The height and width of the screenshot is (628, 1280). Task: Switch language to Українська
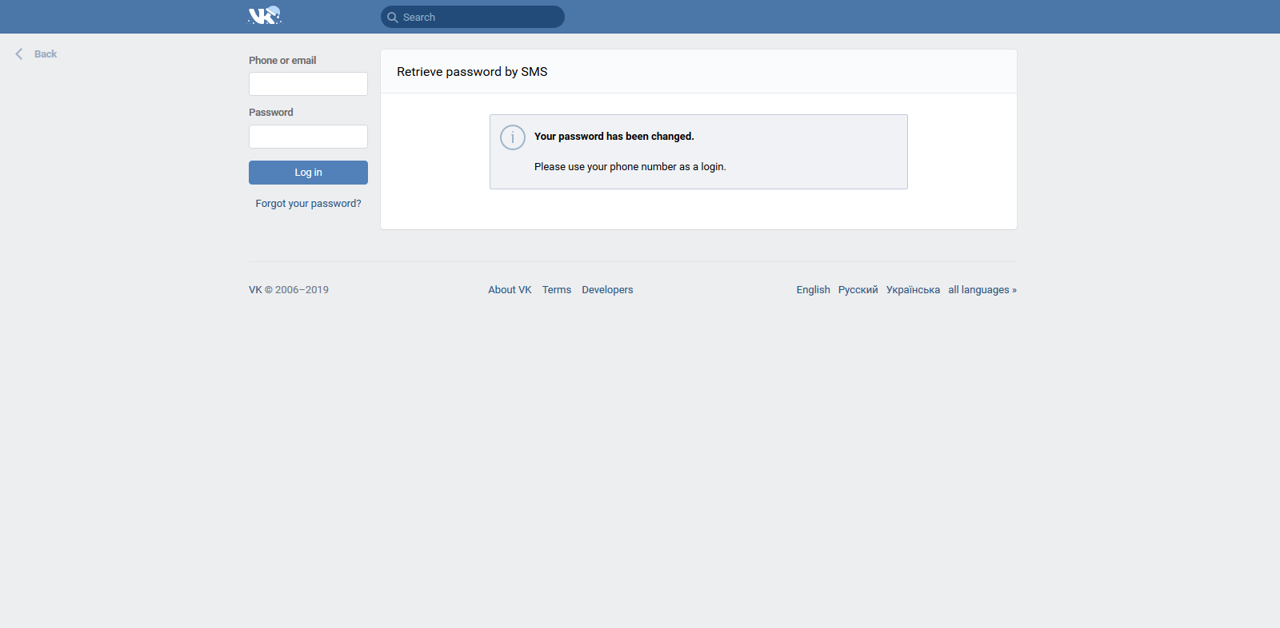913,290
